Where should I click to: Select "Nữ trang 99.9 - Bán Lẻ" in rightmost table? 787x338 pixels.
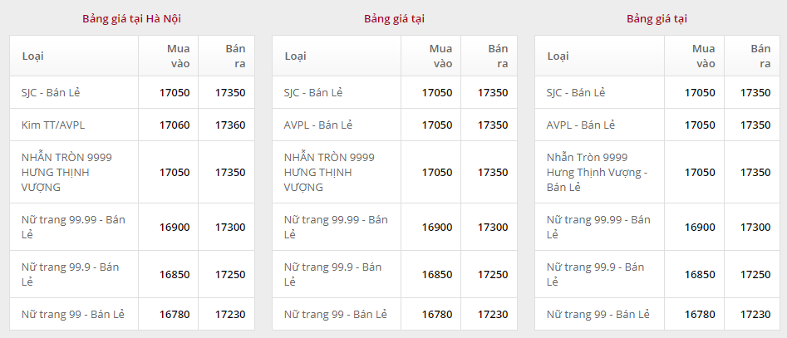coord(595,274)
